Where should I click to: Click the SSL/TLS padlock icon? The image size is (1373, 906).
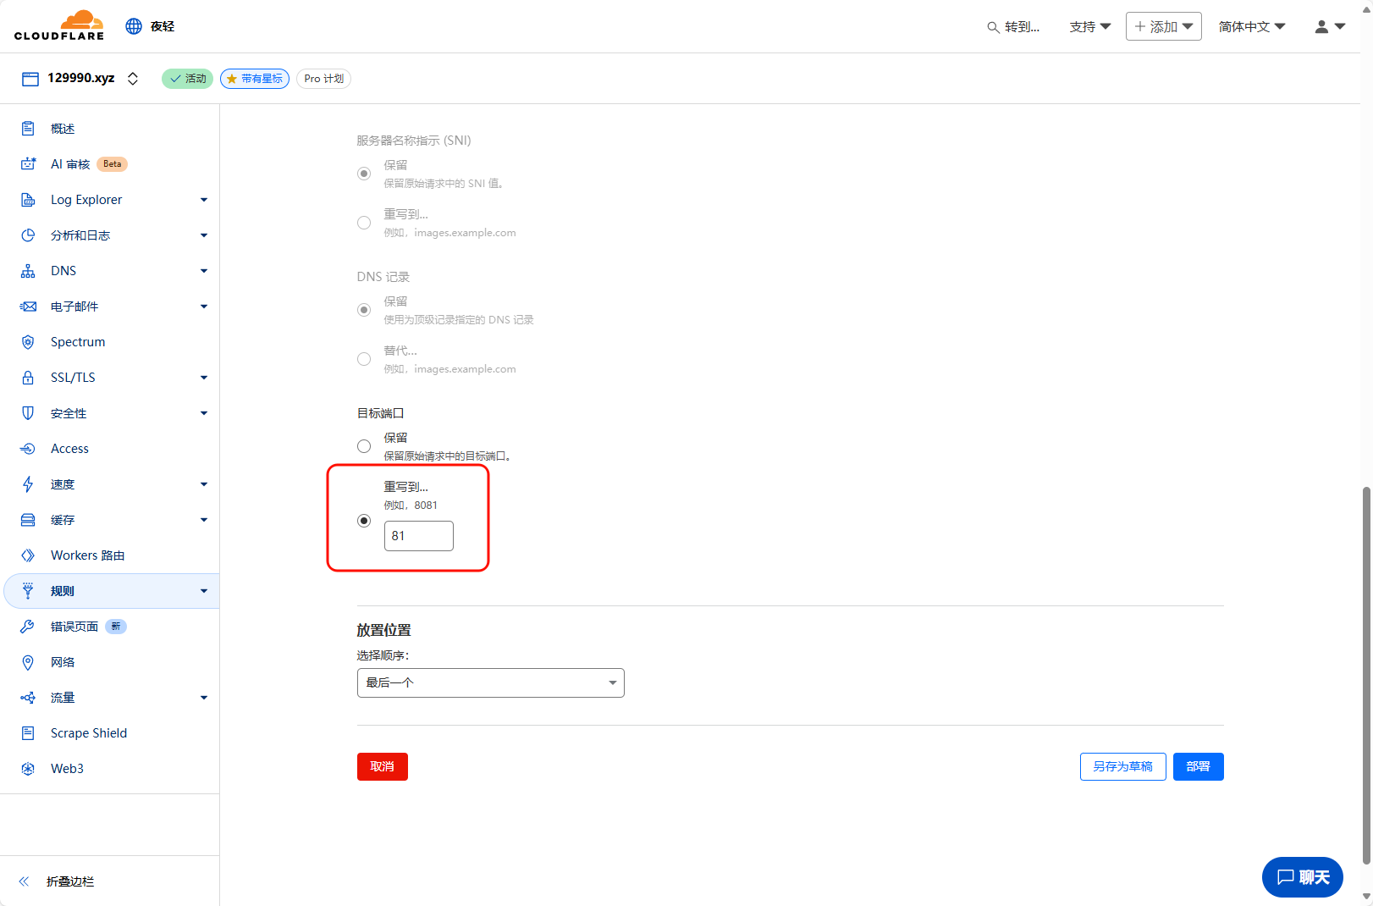coord(28,378)
